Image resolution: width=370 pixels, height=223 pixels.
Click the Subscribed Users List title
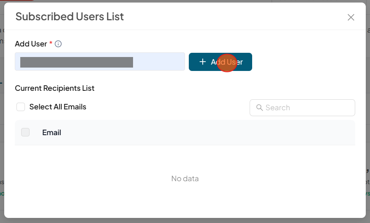(70, 16)
